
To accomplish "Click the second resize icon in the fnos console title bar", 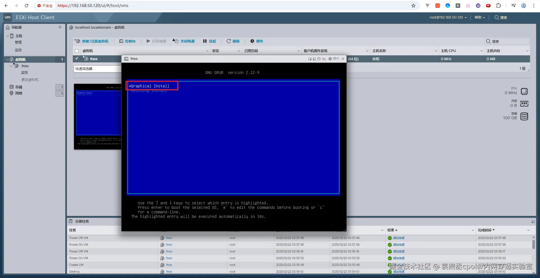I will coord(314,59).
